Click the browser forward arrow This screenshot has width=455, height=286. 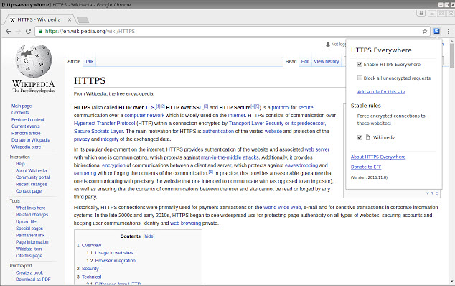tap(18, 31)
